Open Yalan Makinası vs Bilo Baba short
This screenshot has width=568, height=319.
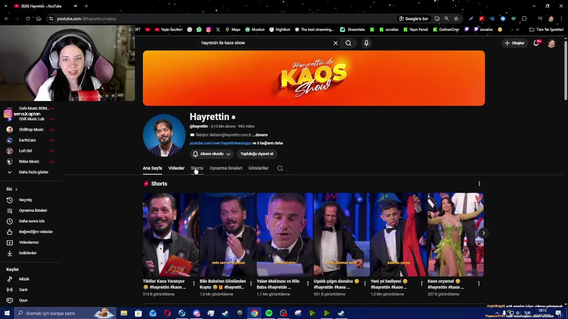click(x=284, y=234)
